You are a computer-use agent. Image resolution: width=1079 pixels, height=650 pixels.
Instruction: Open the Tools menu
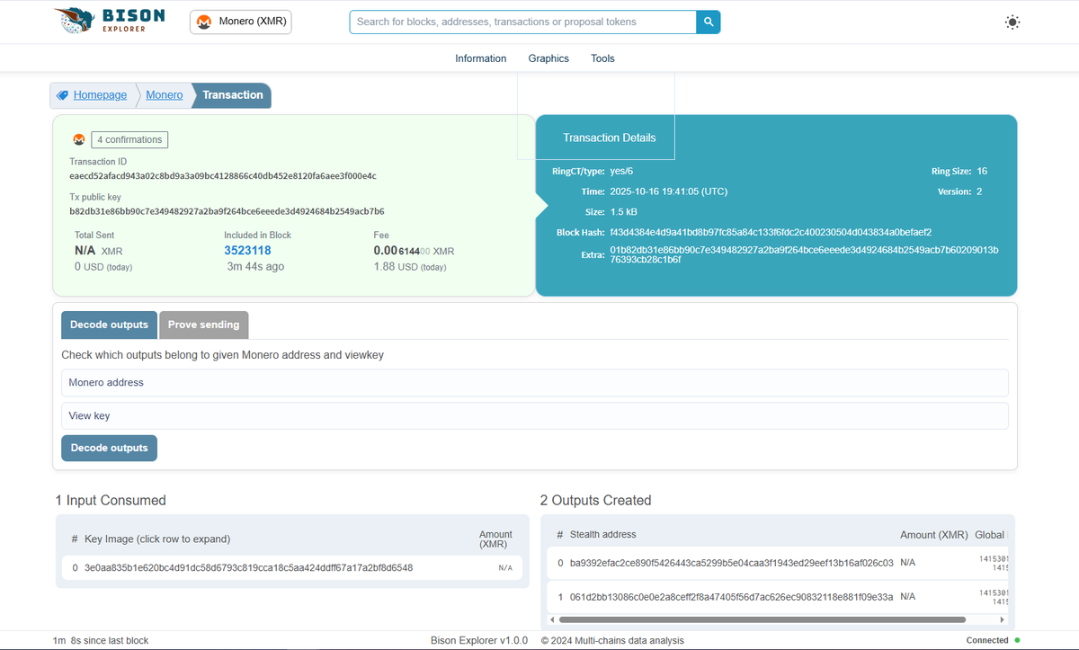[602, 58]
